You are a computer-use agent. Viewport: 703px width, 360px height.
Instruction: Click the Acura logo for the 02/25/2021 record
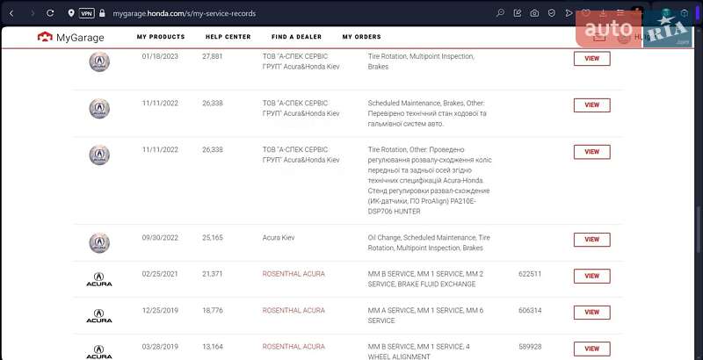point(99,279)
